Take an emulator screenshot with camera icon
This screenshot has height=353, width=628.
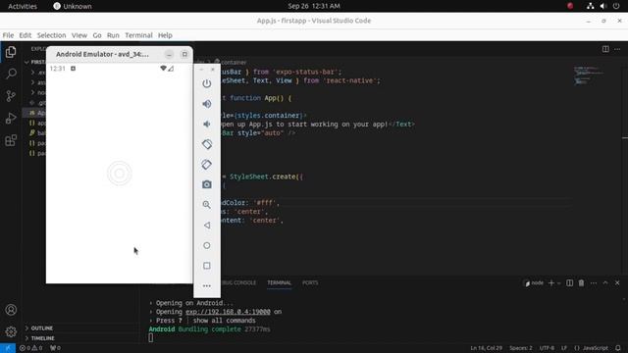pyautogui.click(x=207, y=184)
